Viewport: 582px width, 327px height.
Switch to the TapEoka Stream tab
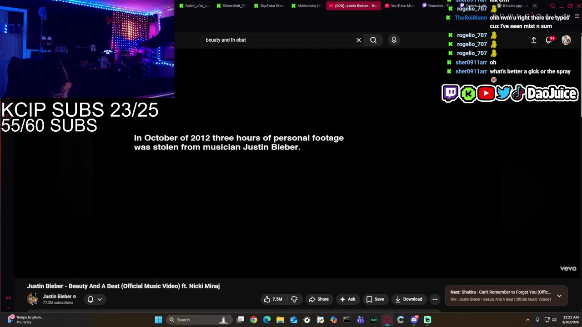(x=269, y=6)
